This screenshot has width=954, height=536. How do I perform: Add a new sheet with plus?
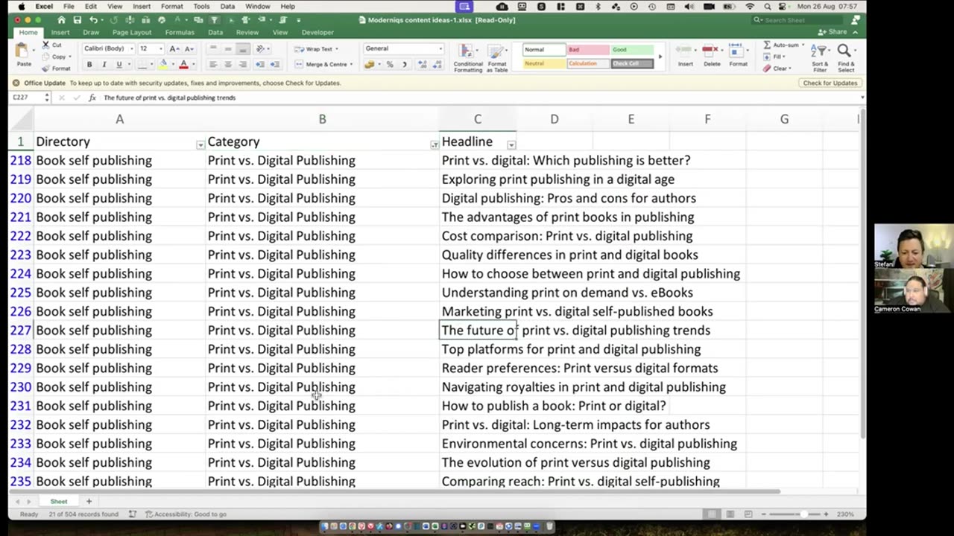[89, 501]
